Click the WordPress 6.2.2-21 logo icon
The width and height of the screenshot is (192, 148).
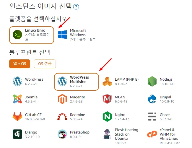tap(17, 82)
